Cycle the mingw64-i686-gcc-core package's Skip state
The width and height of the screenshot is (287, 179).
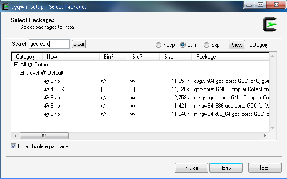pyautogui.click(x=47, y=106)
